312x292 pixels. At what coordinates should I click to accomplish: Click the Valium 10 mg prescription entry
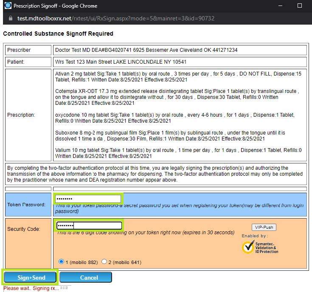178,153
